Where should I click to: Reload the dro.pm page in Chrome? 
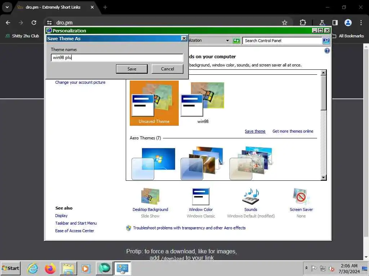click(x=34, y=23)
